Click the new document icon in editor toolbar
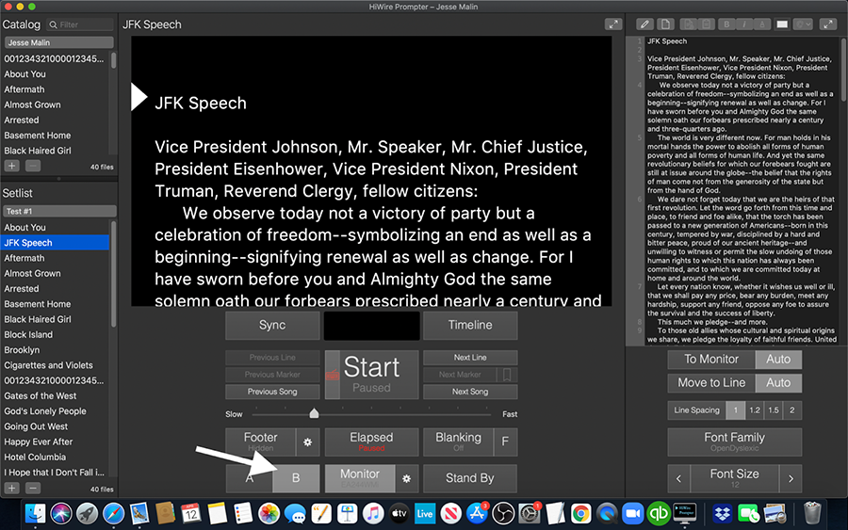Image resolution: width=848 pixels, height=530 pixels. [665, 24]
